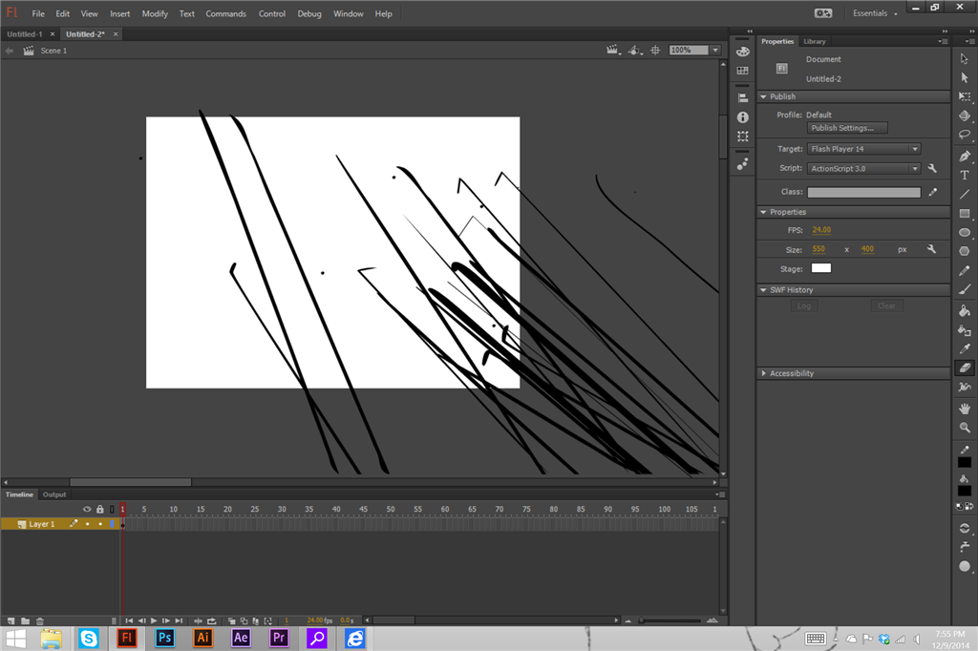978x651 pixels.
Task: Click the New Layer icon in timeline
Action: (x=10, y=621)
